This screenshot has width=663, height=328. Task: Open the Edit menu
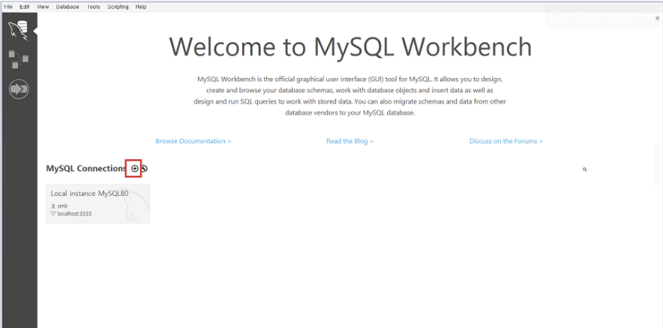(x=25, y=7)
